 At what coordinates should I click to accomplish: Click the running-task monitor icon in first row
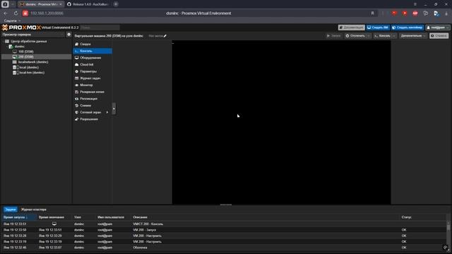pos(54,224)
